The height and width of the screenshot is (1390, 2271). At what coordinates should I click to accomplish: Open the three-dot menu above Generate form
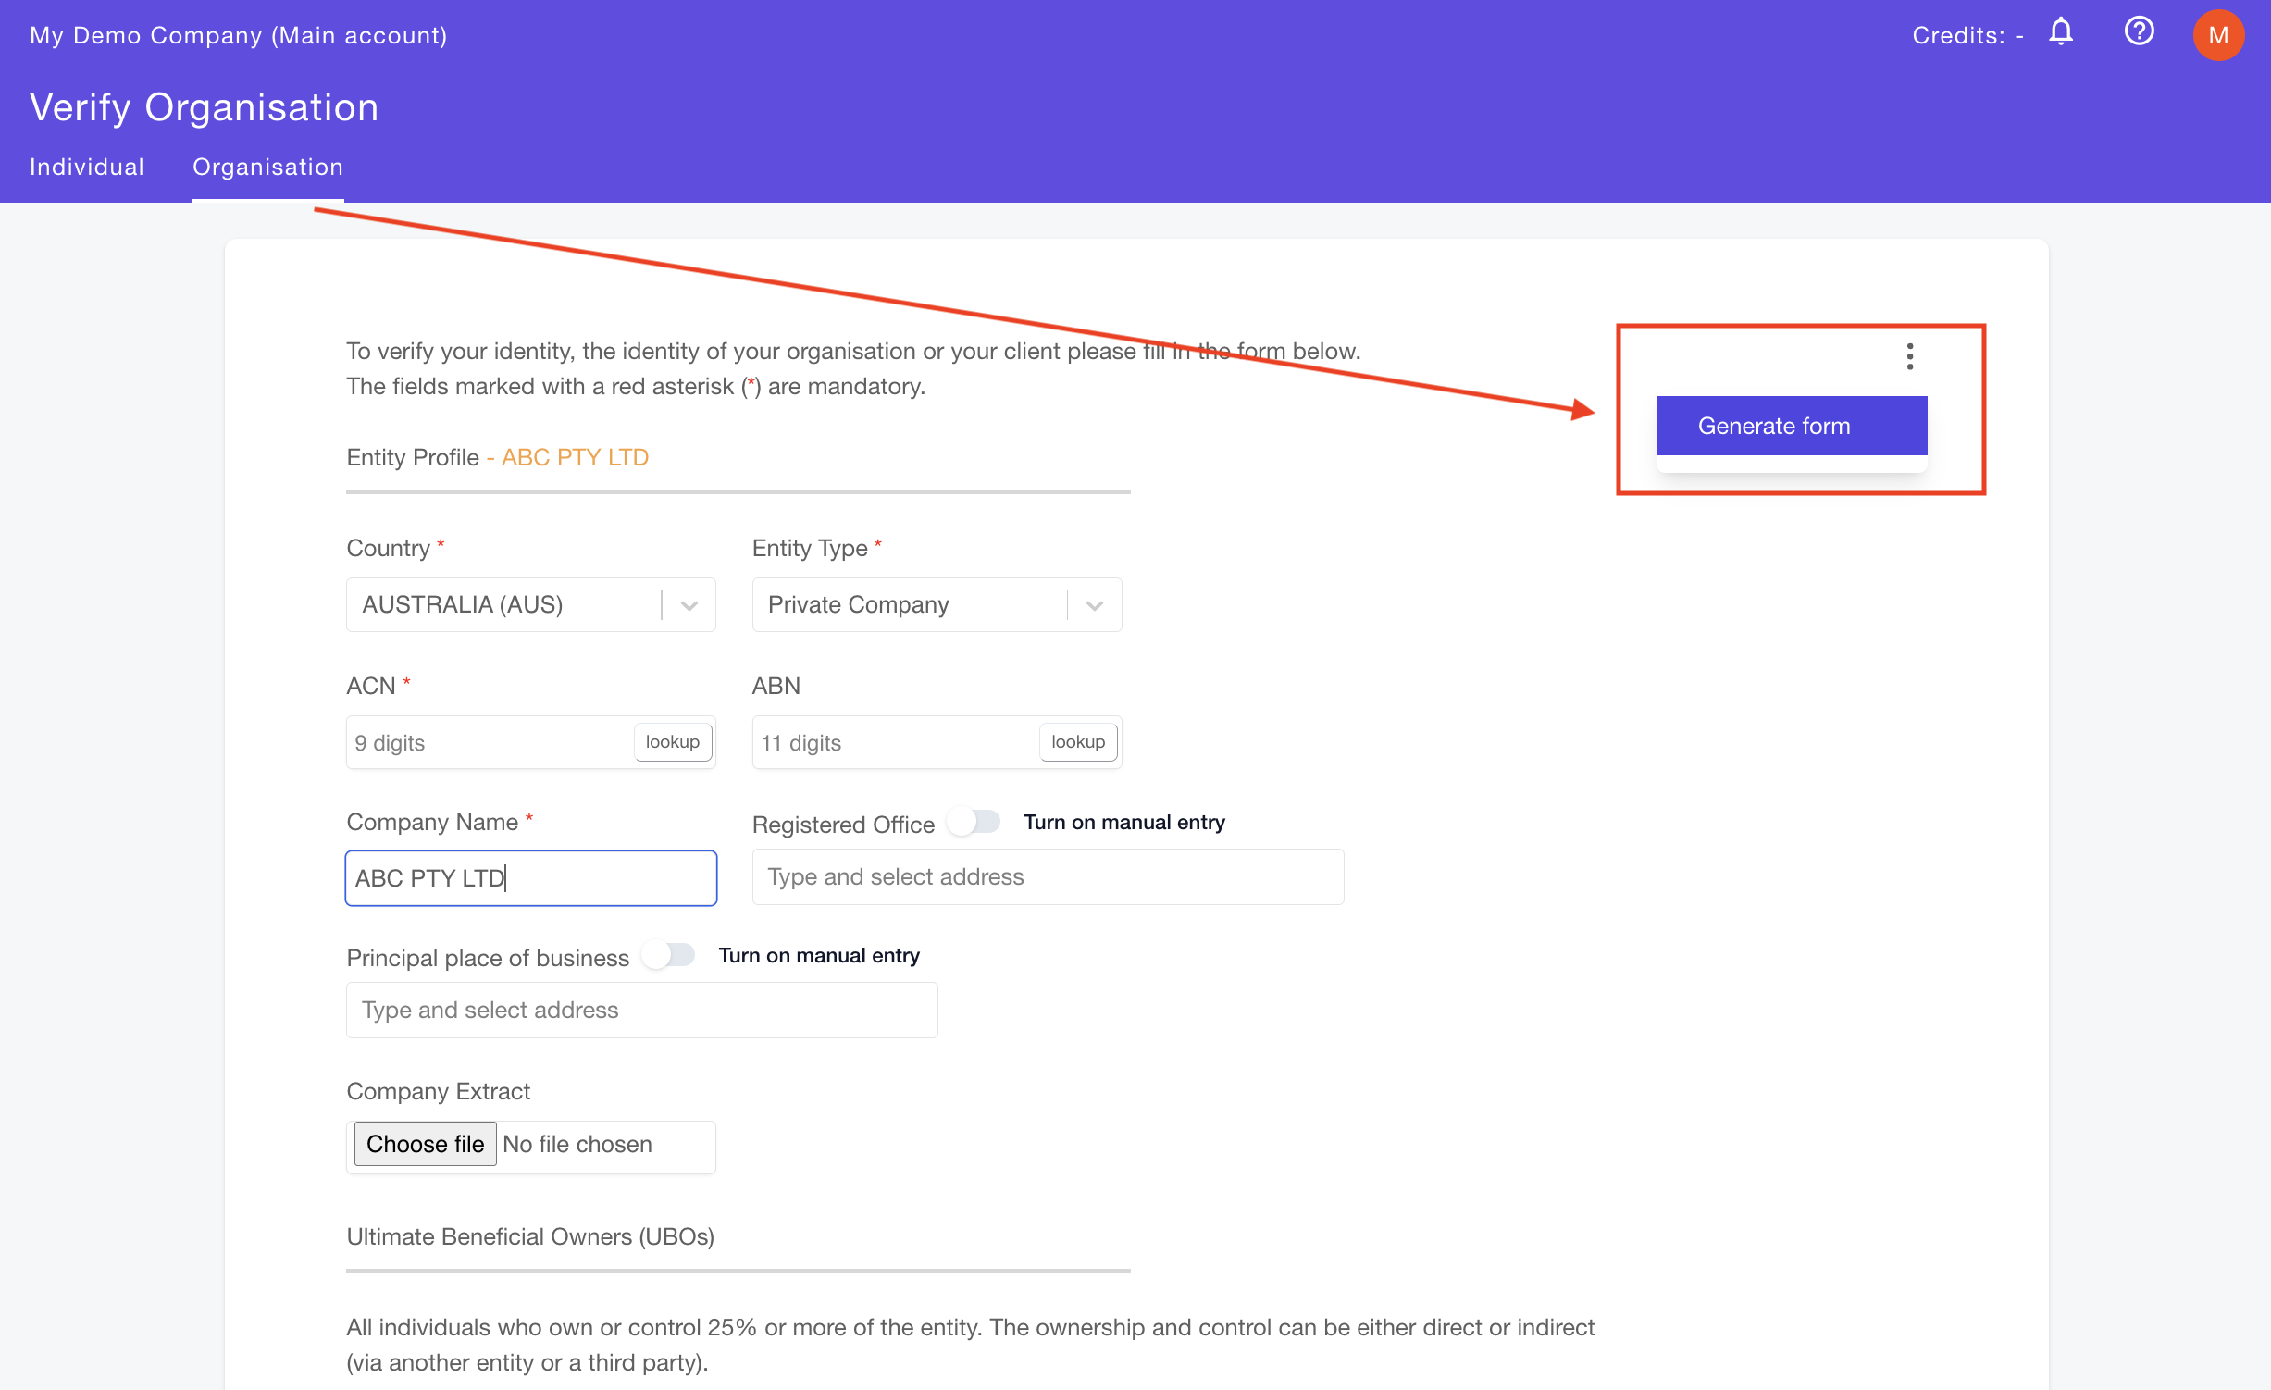1908,356
